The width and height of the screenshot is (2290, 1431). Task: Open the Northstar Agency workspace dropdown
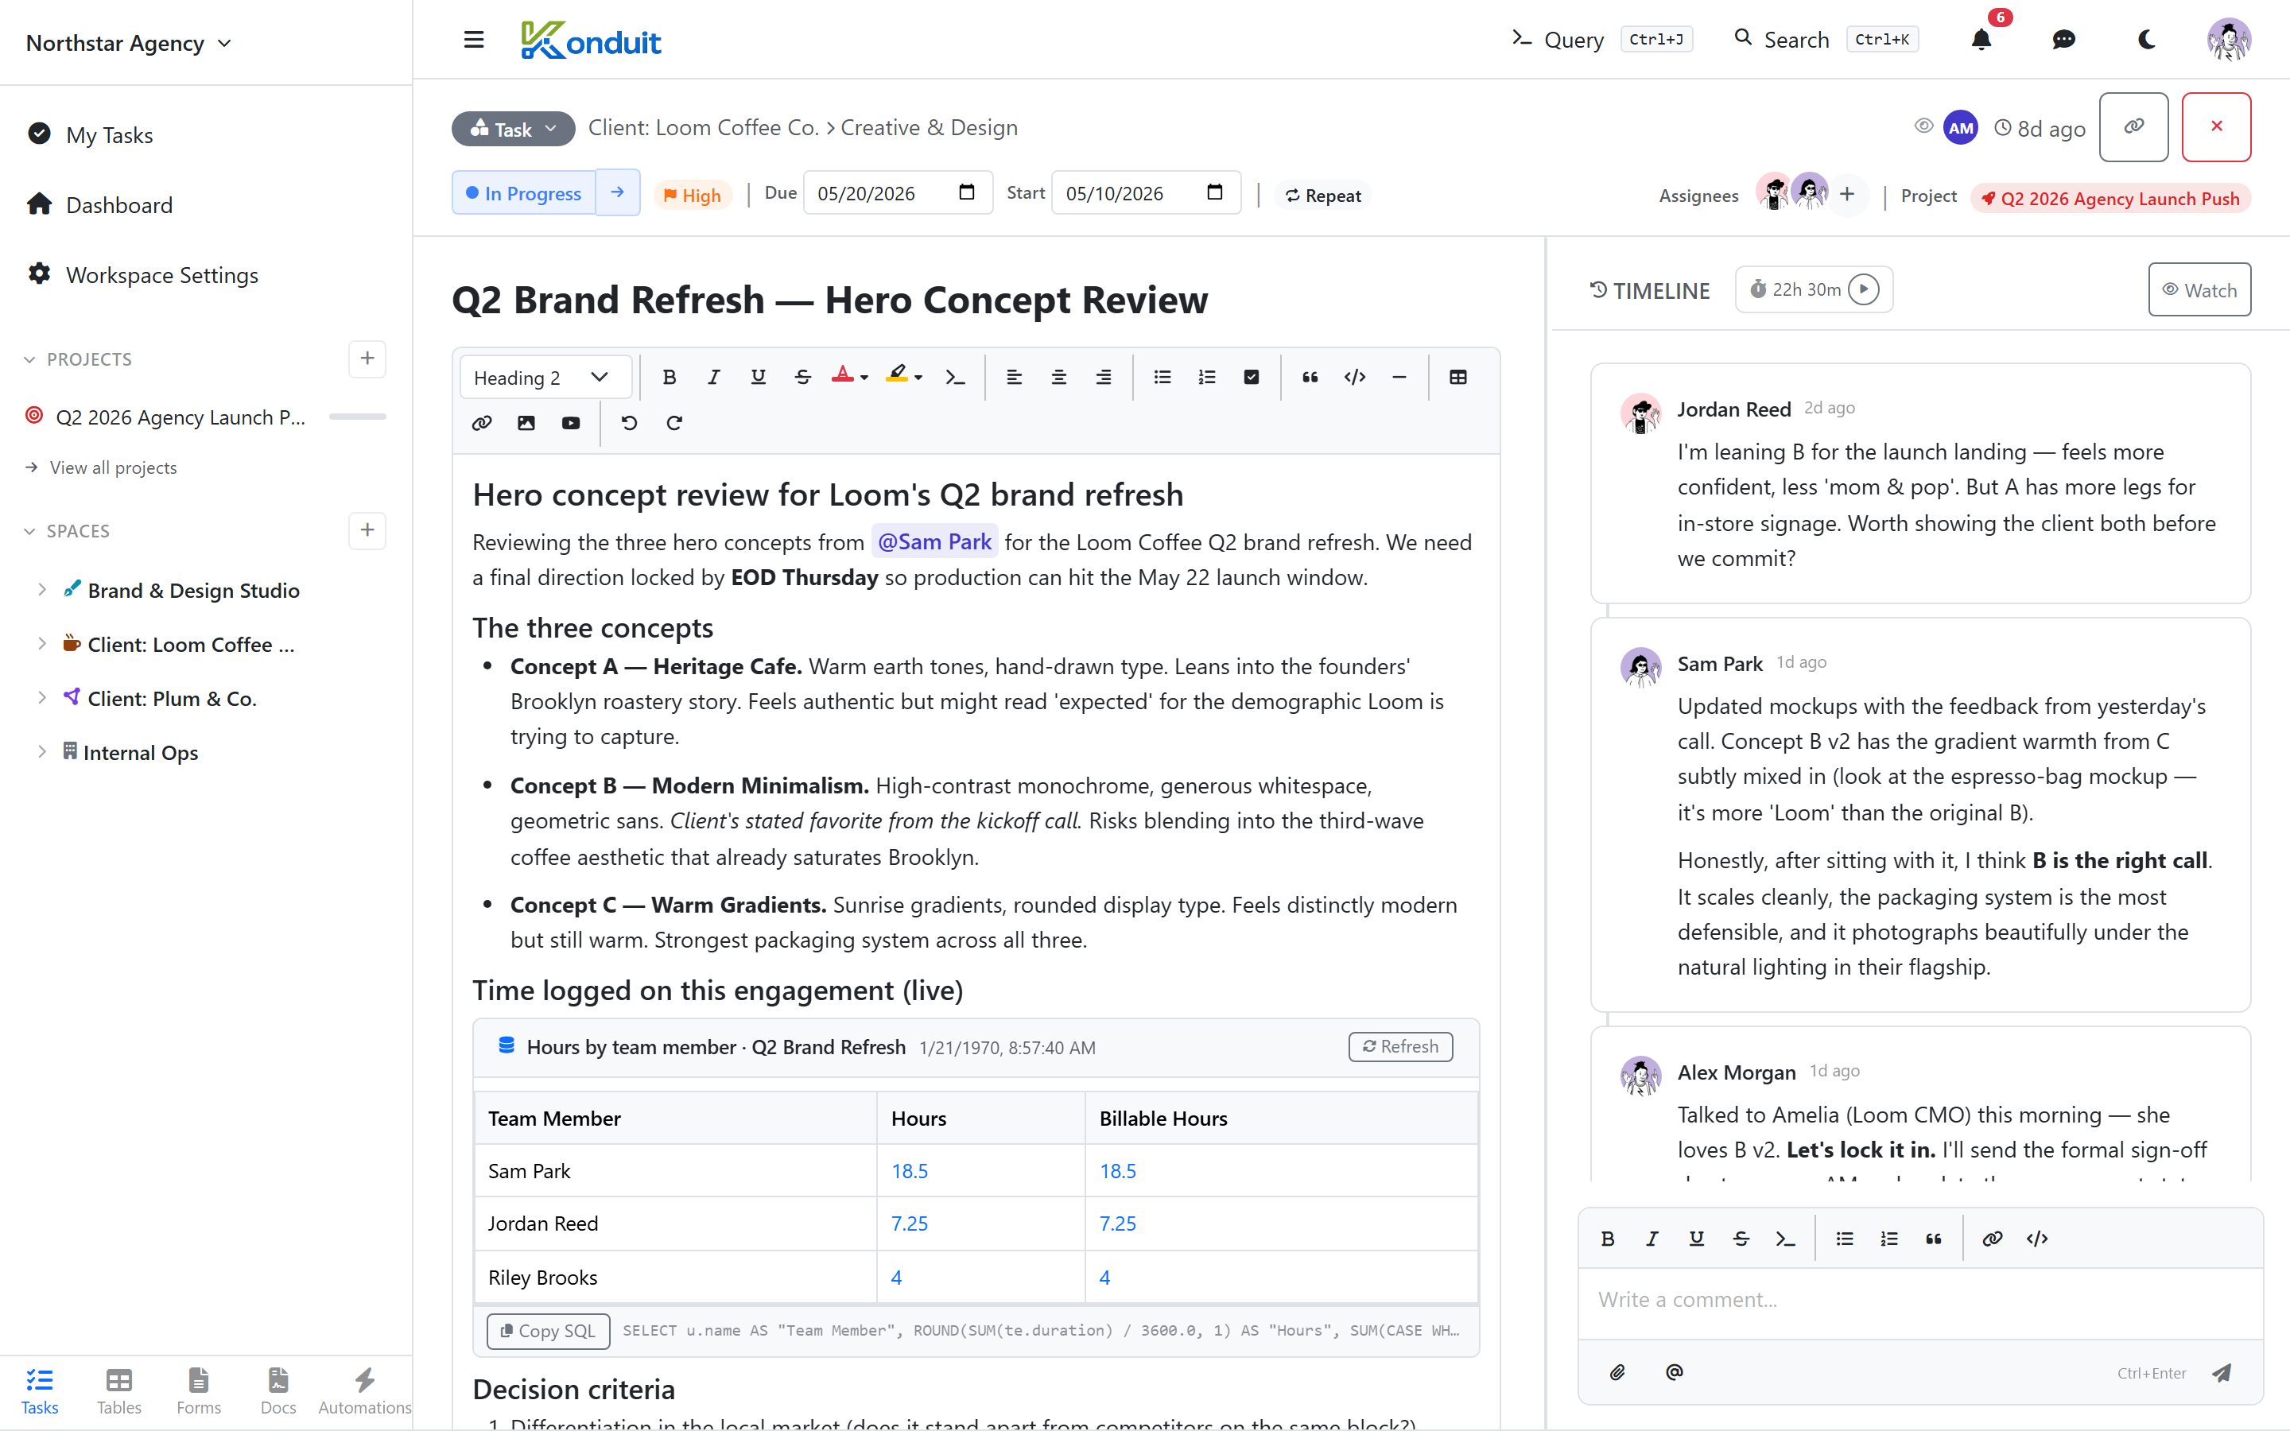[129, 43]
